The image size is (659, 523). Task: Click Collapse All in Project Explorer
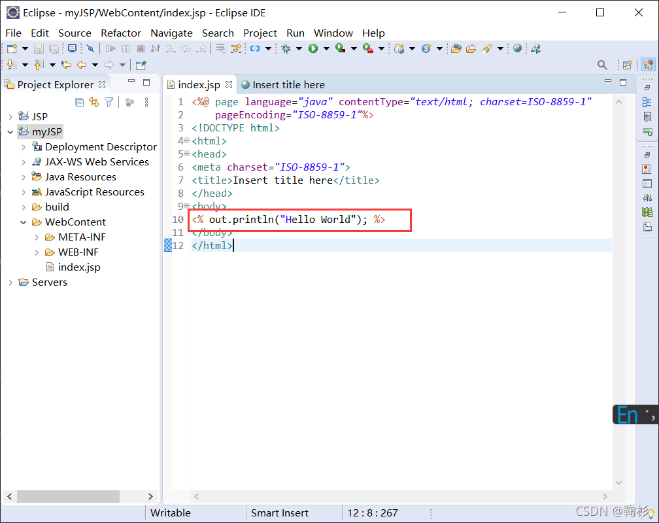coord(80,102)
